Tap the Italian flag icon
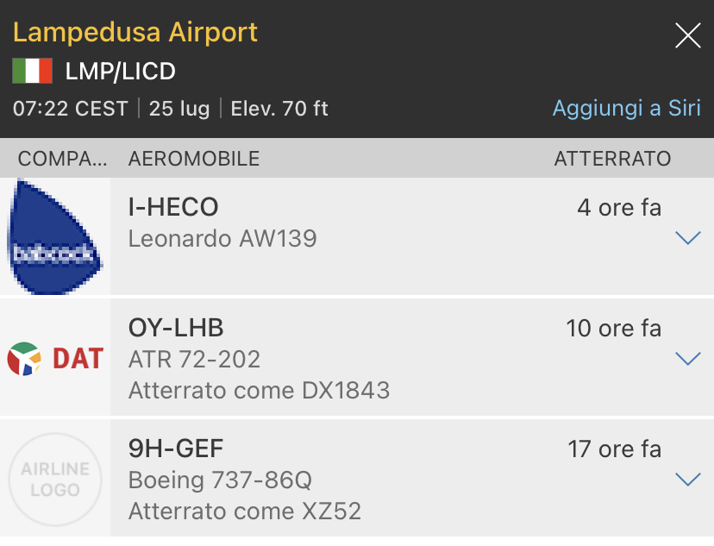Screen dimensions: 714x546 point(33,72)
